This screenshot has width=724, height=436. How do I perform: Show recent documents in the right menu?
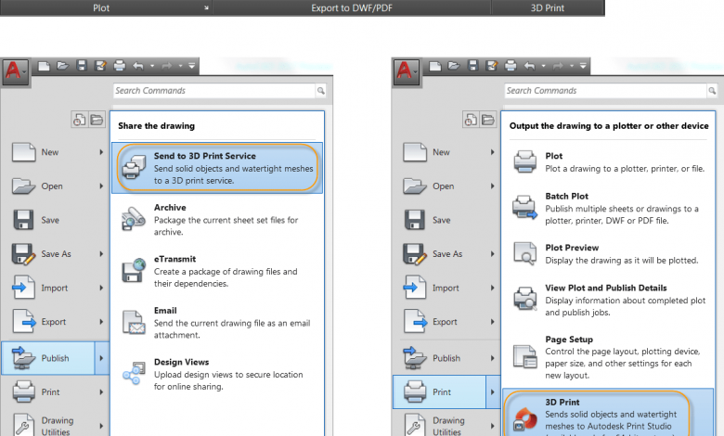[471, 120]
